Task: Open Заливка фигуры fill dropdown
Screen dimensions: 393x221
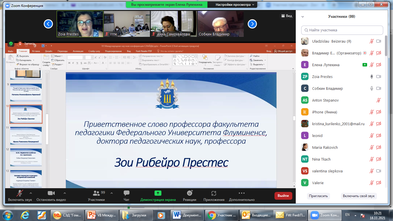Action: pyautogui.click(x=235, y=56)
